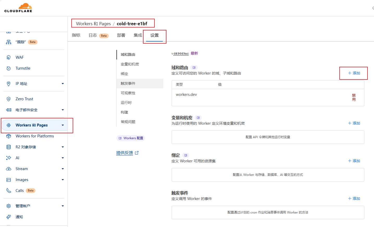Click the Images sidebar icon
This screenshot has height=227, width=374.
[9, 180]
